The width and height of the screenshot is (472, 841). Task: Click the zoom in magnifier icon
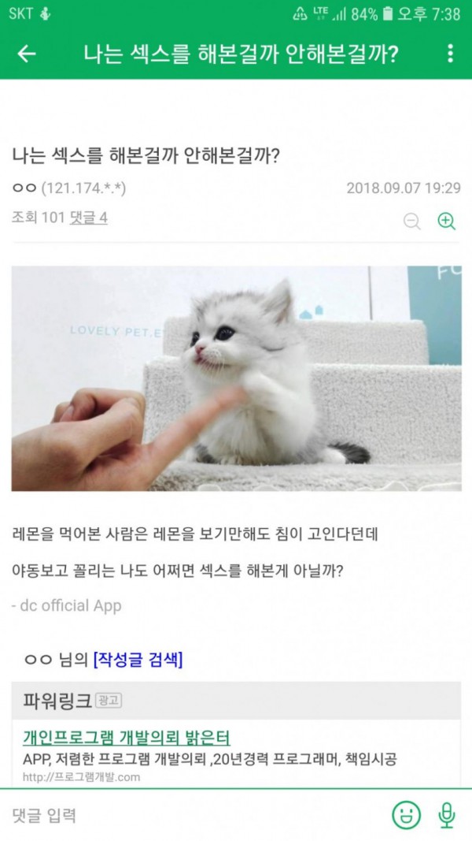446,221
